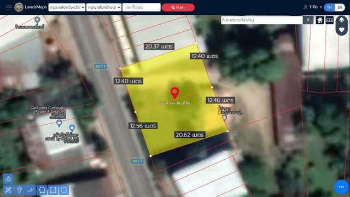350x197 pixels.
Task: Open the hamburger menu
Action: [x=9, y=7]
